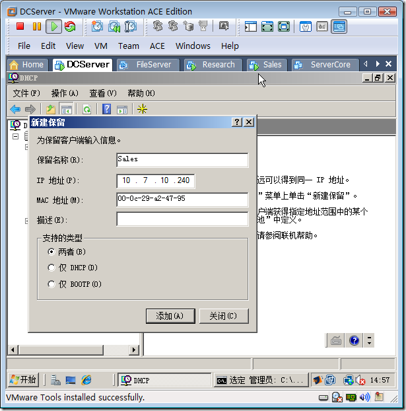Open the VMware File menu
The width and height of the screenshot is (406, 411).
24,46
